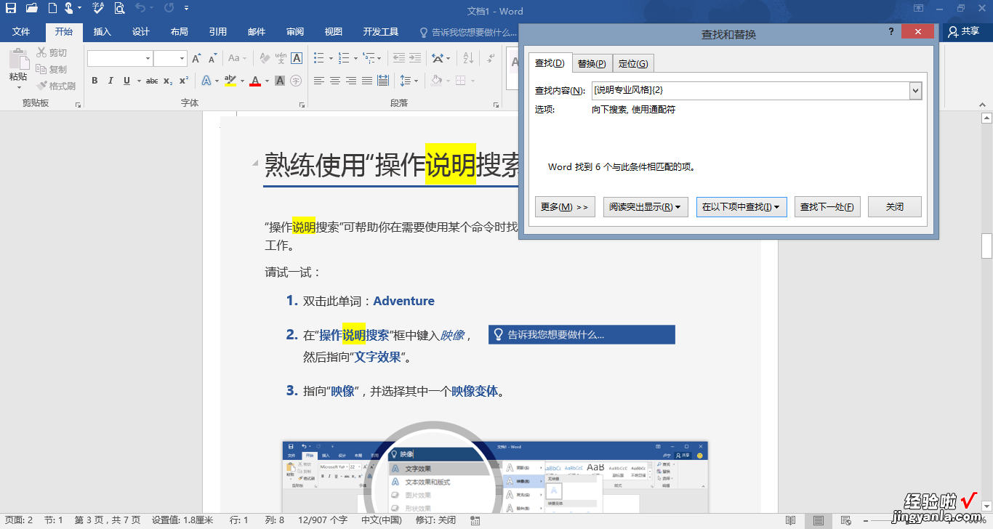Toggle underline formatting
This screenshot has height=529, width=993.
click(x=127, y=81)
